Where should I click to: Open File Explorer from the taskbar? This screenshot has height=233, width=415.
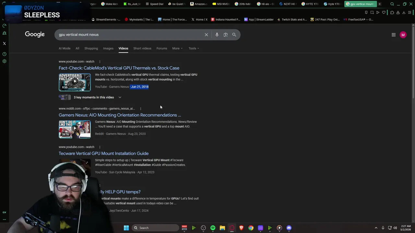tap(222, 228)
